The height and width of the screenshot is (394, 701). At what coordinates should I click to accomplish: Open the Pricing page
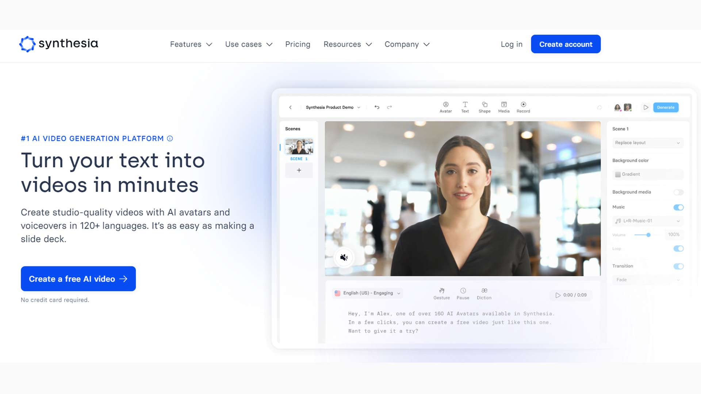(298, 45)
